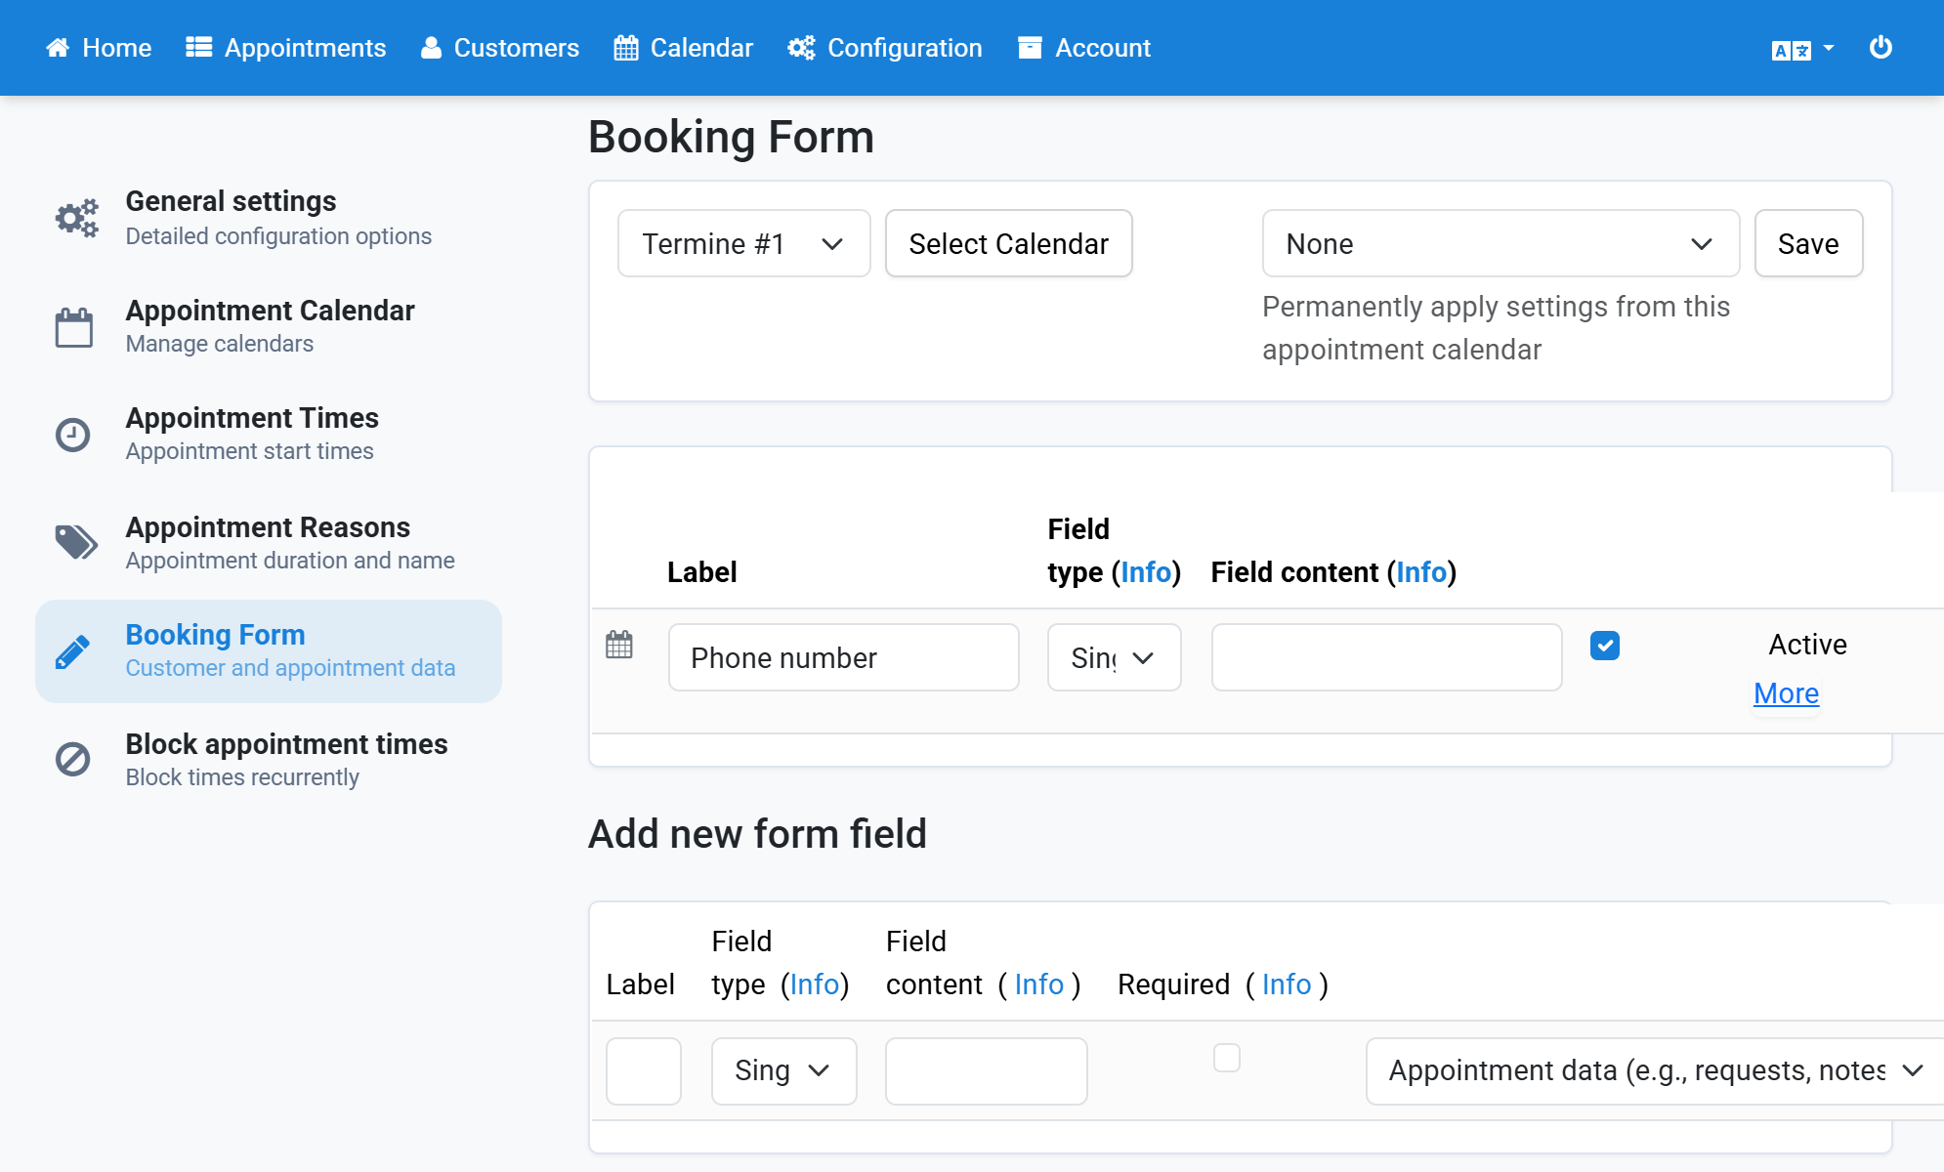Image resolution: width=1944 pixels, height=1172 pixels.
Task: Click the More link under Active
Action: pyautogui.click(x=1786, y=693)
